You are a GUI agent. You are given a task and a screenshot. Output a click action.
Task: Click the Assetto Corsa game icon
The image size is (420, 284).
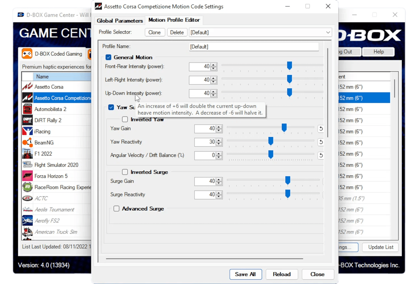click(27, 87)
